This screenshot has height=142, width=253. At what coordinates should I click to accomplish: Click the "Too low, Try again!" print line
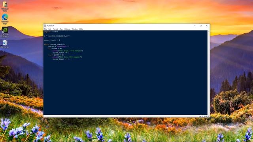tap(67, 57)
